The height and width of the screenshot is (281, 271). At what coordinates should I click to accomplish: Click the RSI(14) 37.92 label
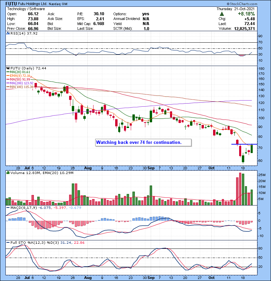(x=24, y=33)
